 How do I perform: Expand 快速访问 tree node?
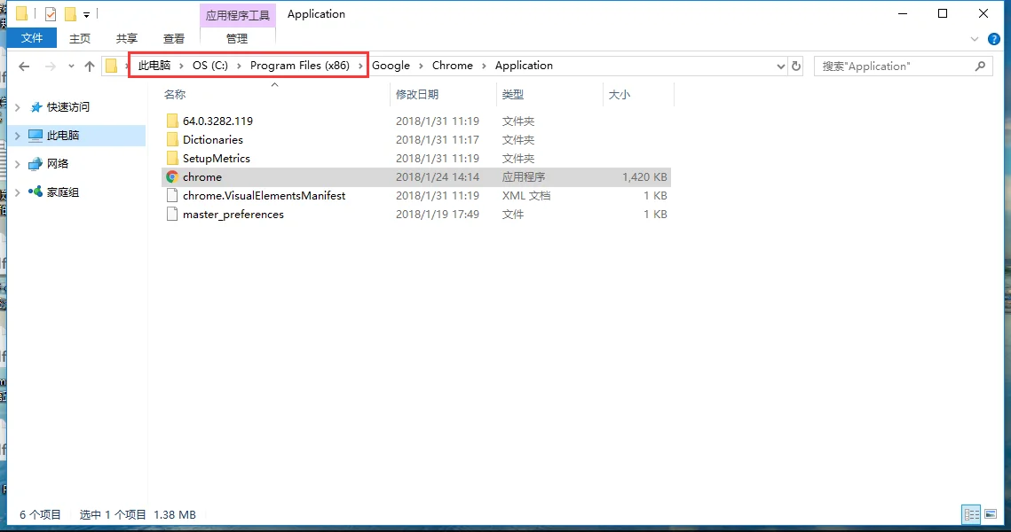click(x=18, y=107)
